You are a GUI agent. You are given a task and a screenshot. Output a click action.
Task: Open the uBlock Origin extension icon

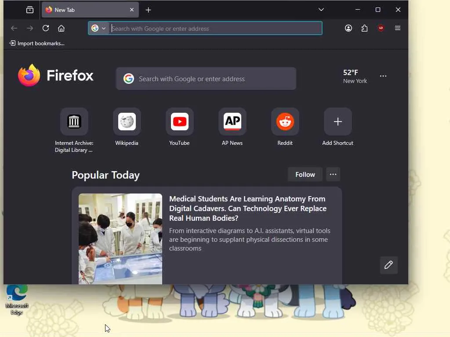coord(381,28)
